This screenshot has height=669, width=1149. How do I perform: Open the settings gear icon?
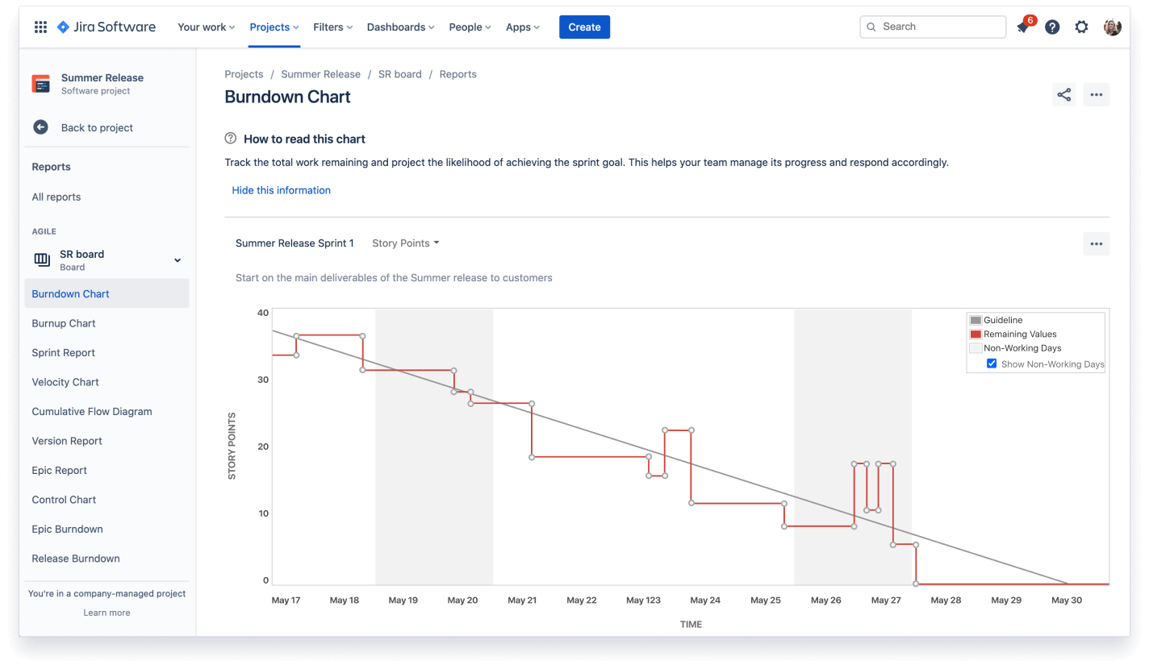pos(1081,27)
